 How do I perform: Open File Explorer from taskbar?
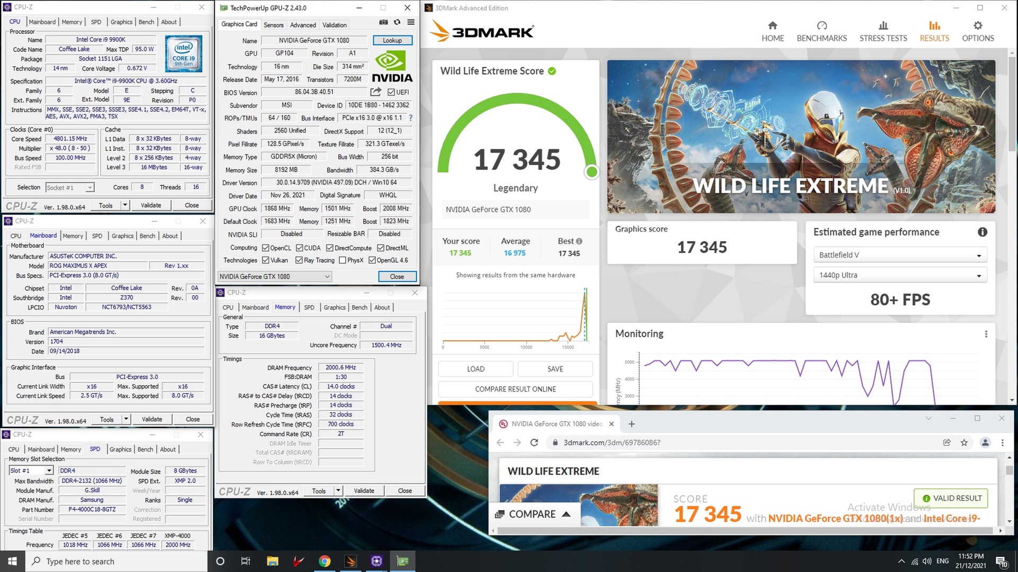tap(273, 561)
